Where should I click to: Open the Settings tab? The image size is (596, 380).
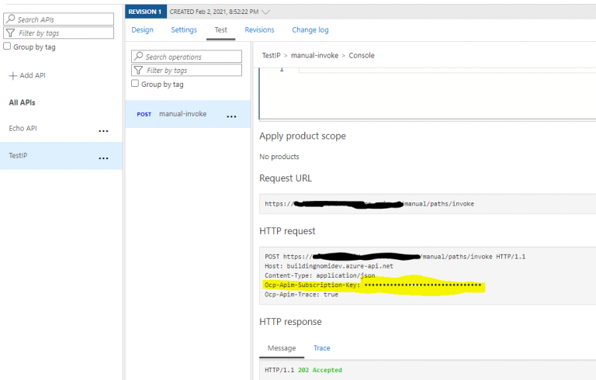point(184,30)
